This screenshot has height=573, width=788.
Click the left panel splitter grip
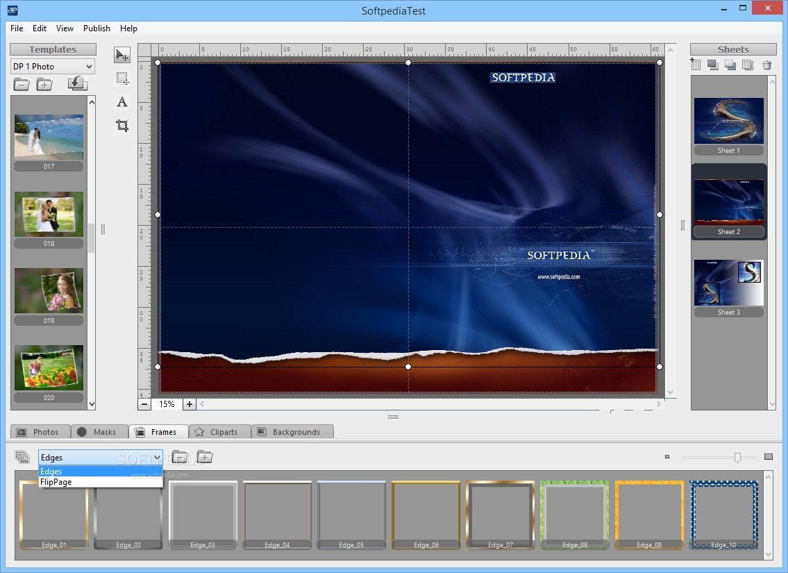click(103, 229)
